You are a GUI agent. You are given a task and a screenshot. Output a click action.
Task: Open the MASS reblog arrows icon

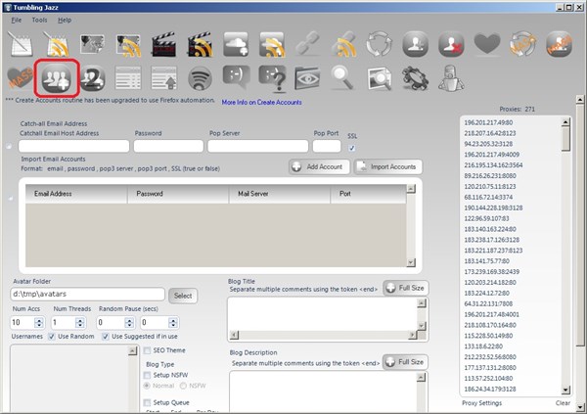pyautogui.click(x=523, y=44)
